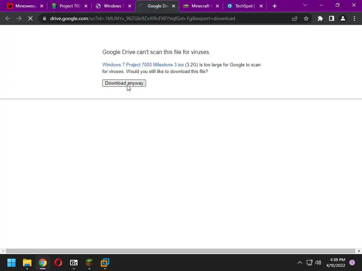Image resolution: width=362 pixels, height=271 pixels.
Task: Go forward to the next page
Action: pos(19,18)
